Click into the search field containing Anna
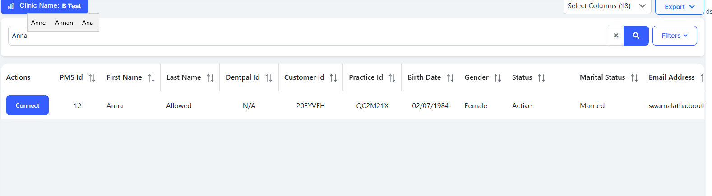This screenshot has width=712, height=196. (307, 36)
